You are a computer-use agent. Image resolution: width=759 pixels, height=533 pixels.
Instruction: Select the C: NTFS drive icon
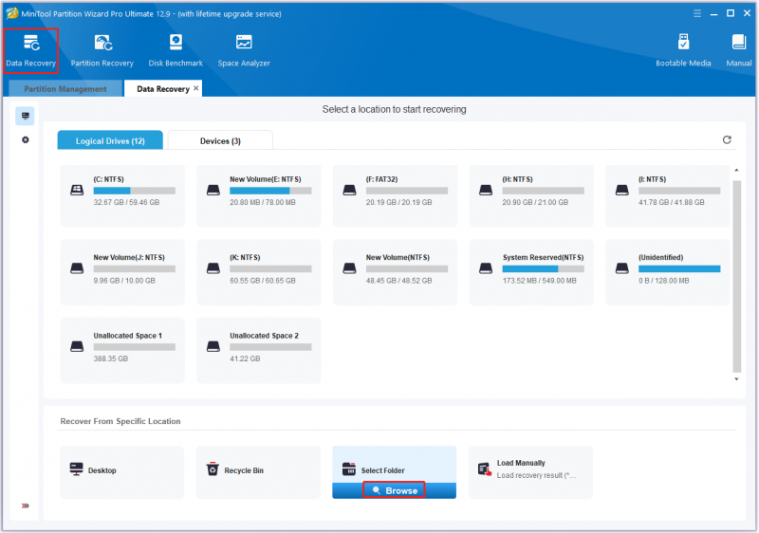(77, 190)
